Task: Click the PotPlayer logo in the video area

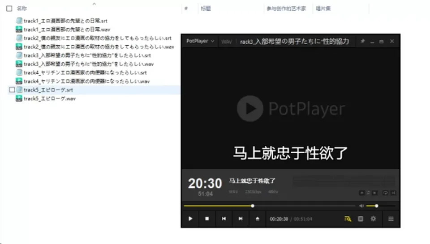Action: coord(291,109)
